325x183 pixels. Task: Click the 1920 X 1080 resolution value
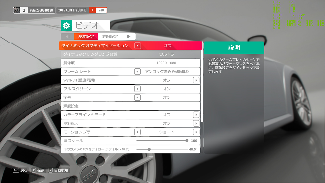(x=166, y=63)
